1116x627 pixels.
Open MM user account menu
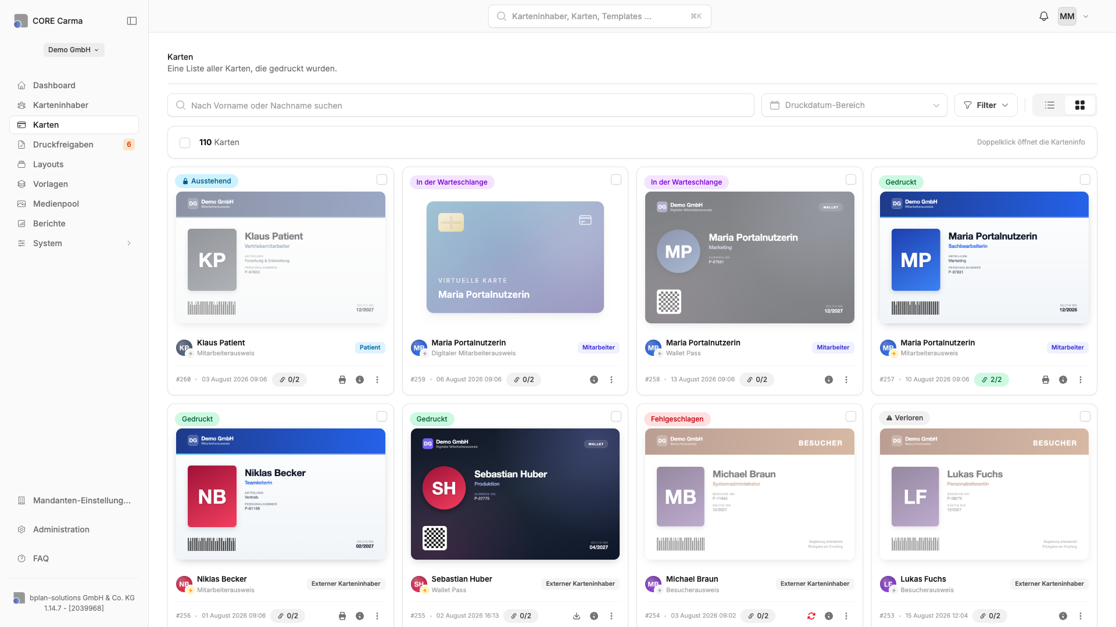coord(1073,16)
